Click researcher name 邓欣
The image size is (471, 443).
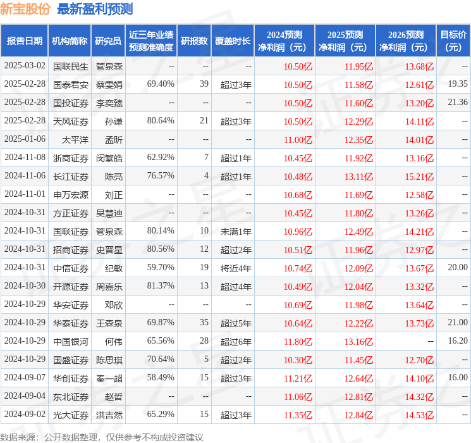point(114,304)
